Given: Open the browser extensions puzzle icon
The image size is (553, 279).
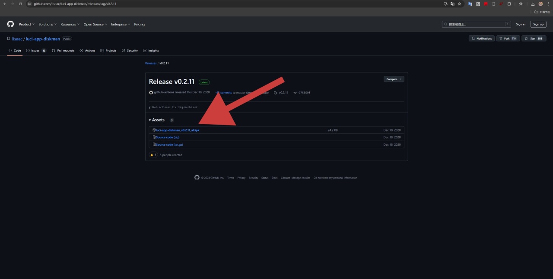Looking at the screenshot, I should pyautogui.click(x=509, y=4).
